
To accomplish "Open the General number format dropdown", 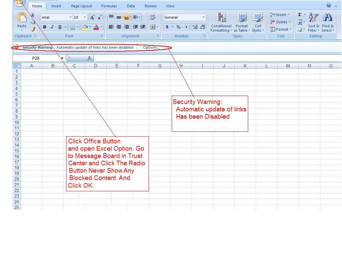I will [204, 17].
